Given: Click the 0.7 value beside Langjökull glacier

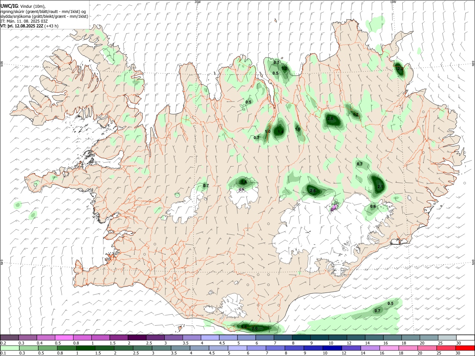Looking at the screenshot, I should (x=206, y=185).
